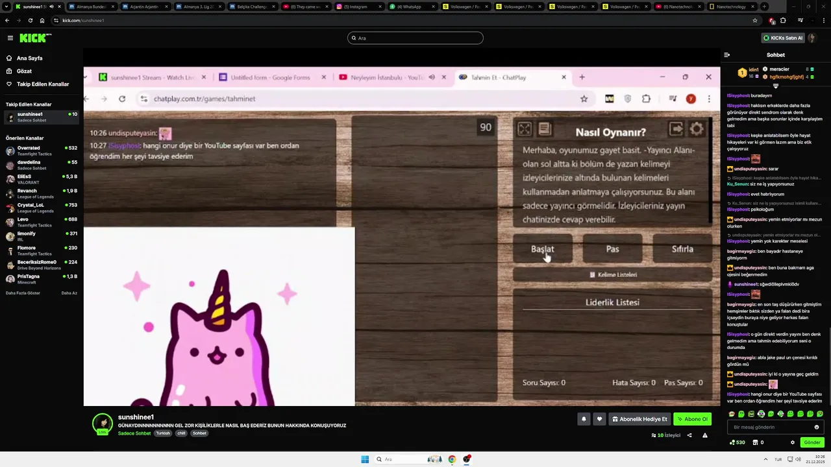
Task: Bookmark the page with the star icon
Action: click(x=755, y=20)
